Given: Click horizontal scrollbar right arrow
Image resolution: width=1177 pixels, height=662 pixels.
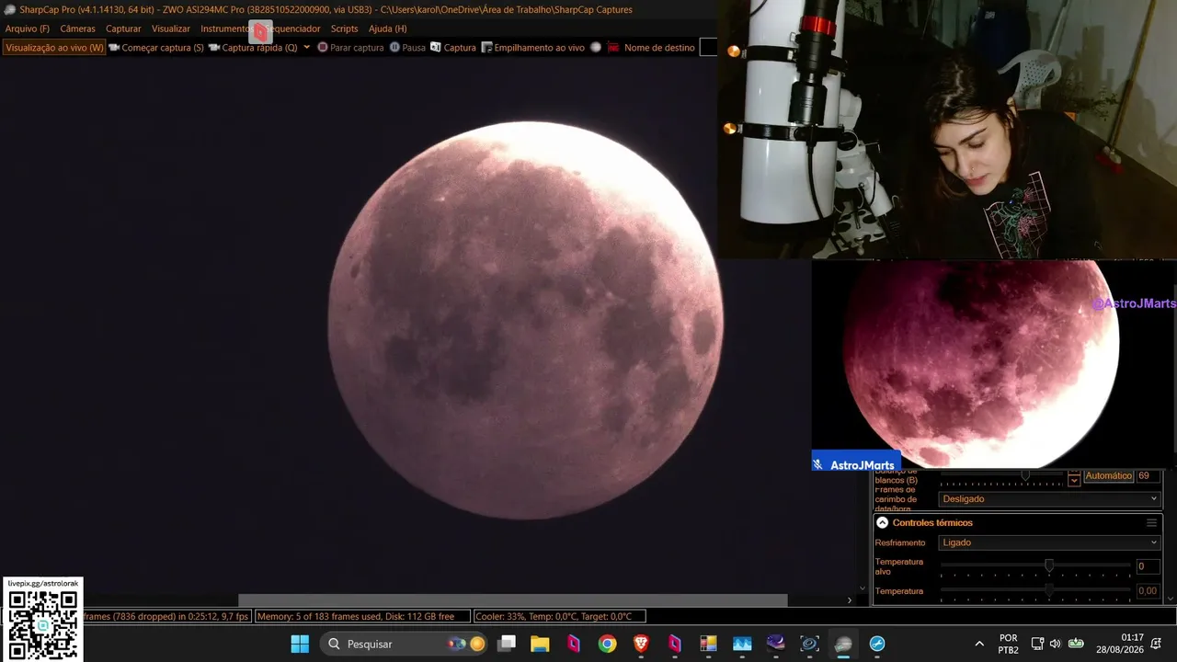Looking at the screenshot, I should tap(850, 600).
